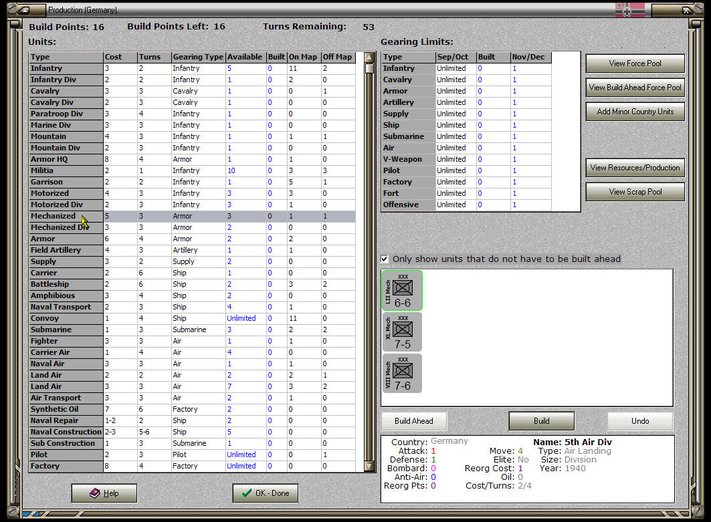711x522 pixels.
Task: Open Help
Action: coord(104,493)
